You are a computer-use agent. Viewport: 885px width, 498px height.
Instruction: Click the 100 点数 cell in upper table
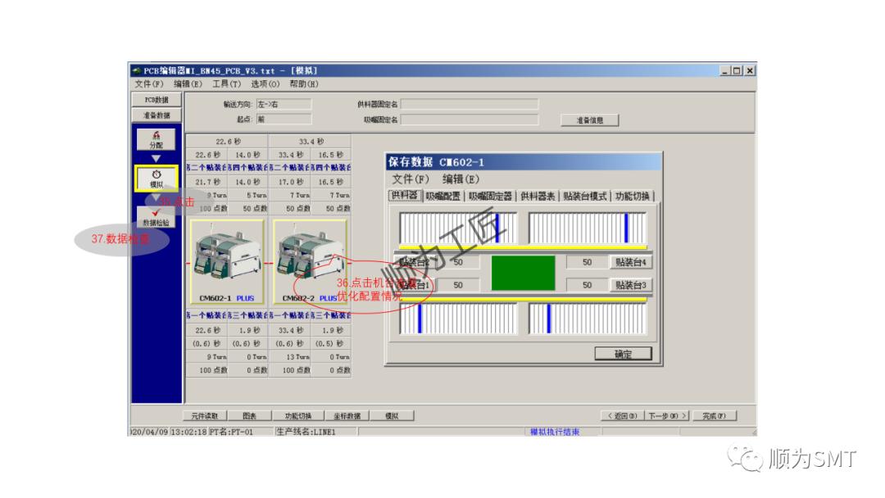pyautogui.click(x=207, y=209)
